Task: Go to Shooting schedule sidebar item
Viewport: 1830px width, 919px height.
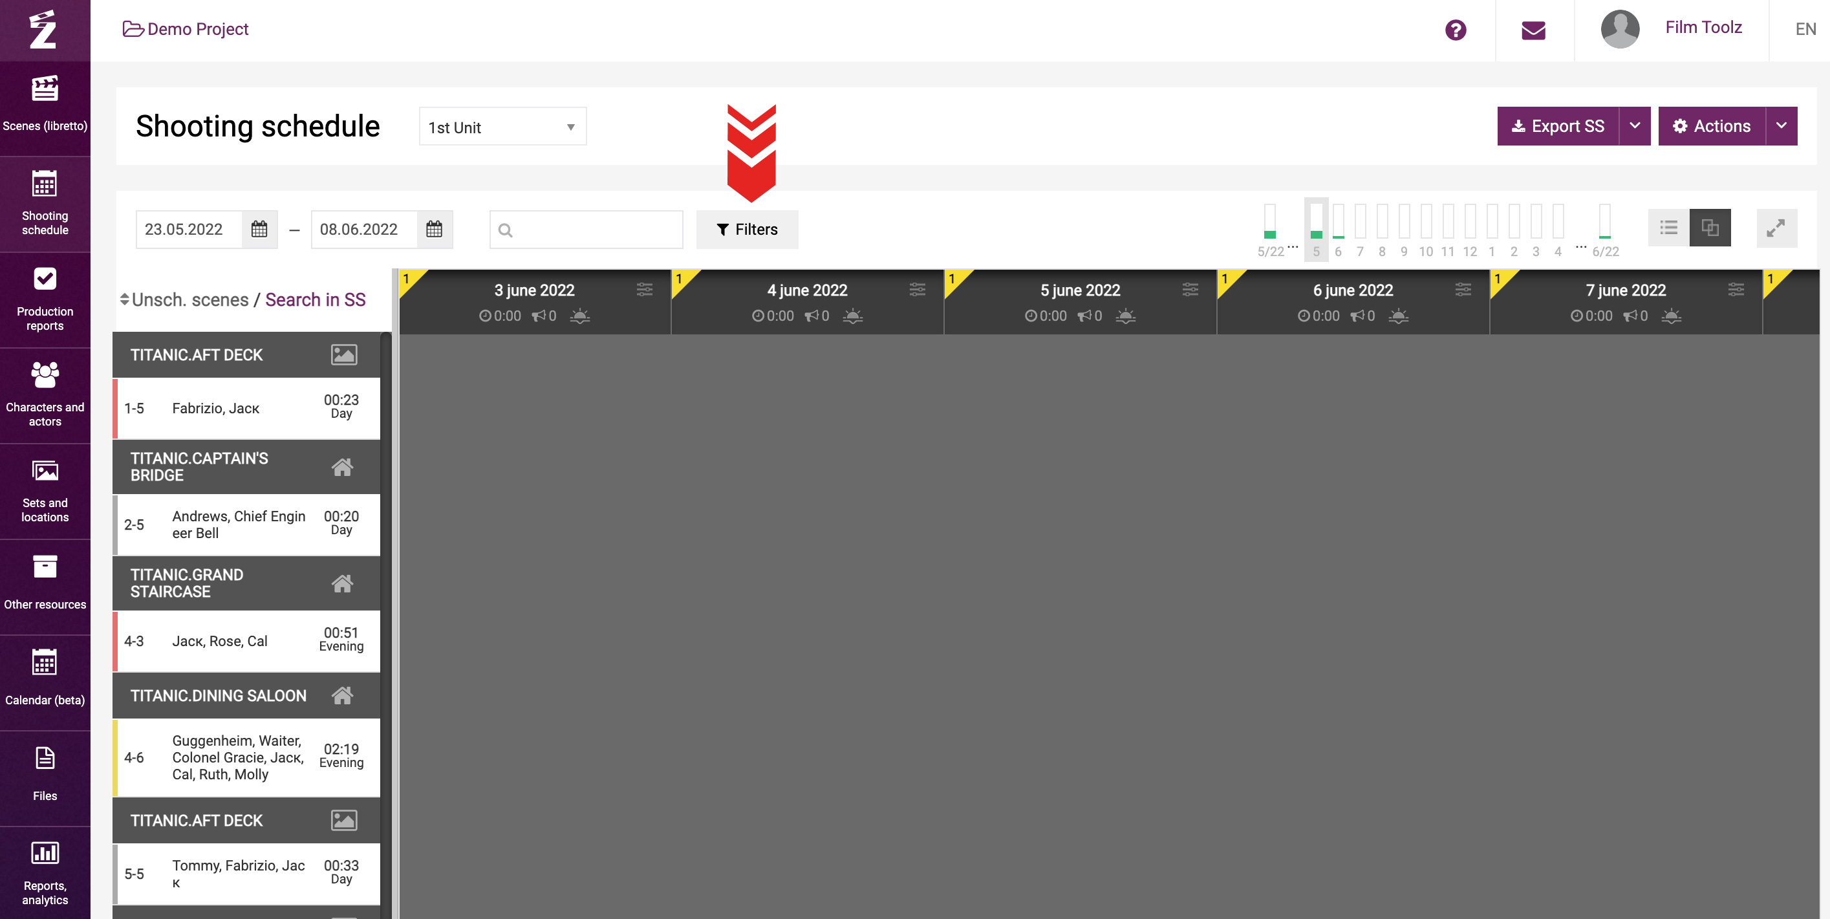Action: 45,204
